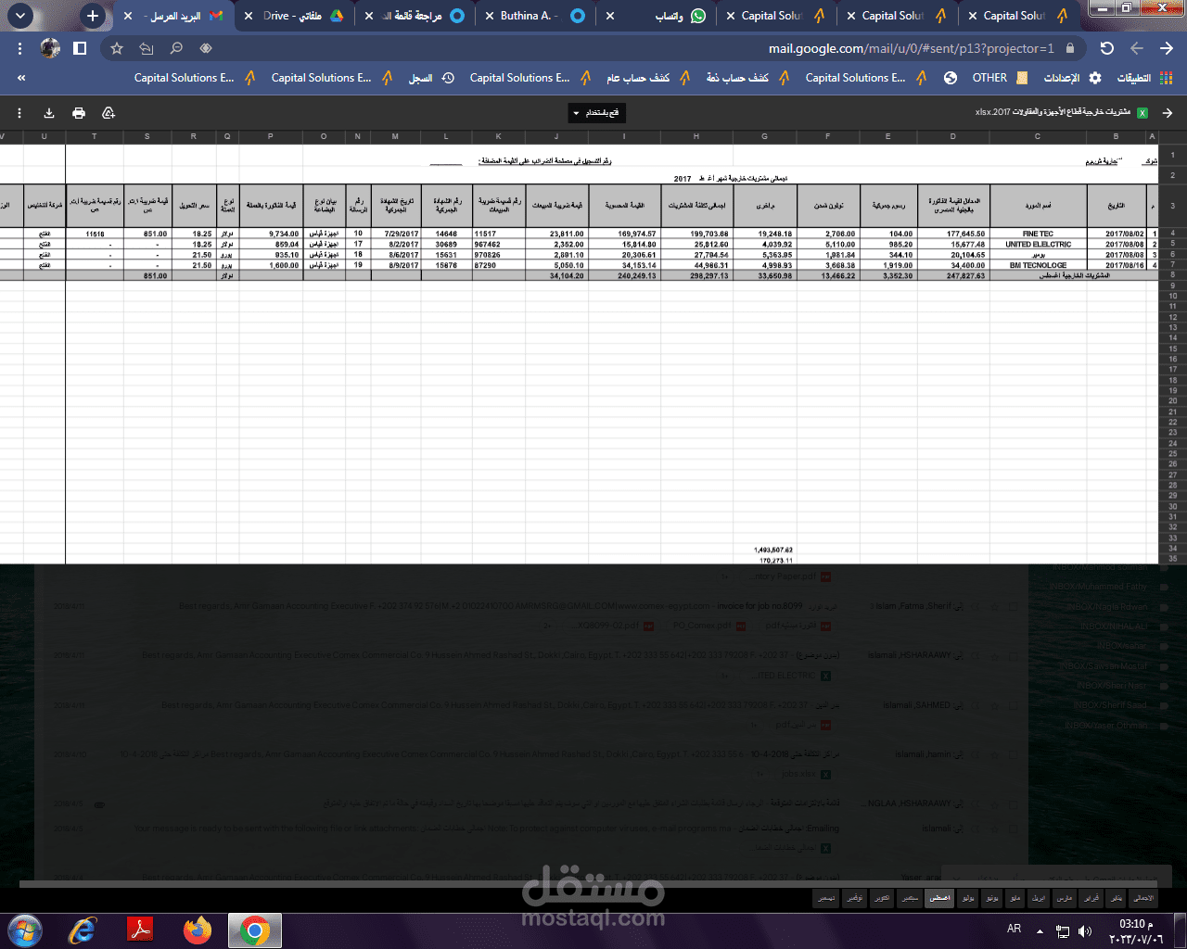Viewport: 1187px width, 949px height.
Task: Close the Drive 'ملفاتي' tab
Action: point(249,16)
